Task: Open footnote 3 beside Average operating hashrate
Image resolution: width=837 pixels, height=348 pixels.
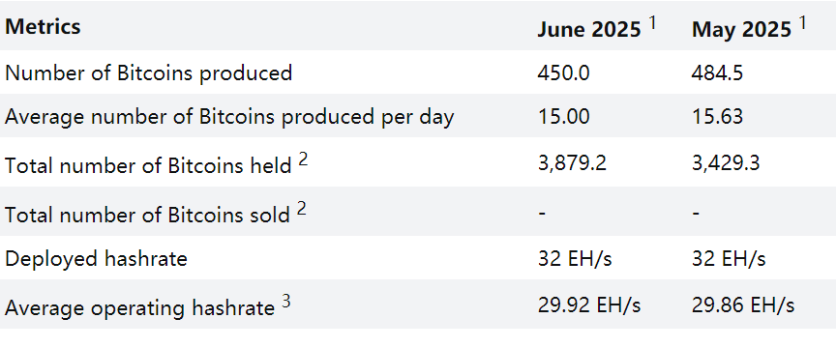Action: pyautogui.click(x=286, y=302)
